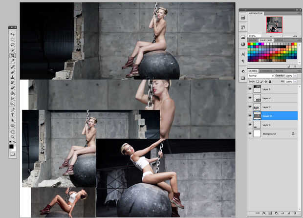
Task: Select Layer 1 in the Layers panel
Action: click(273, 125)
